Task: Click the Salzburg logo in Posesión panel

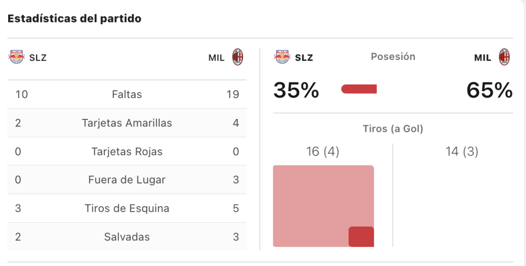Action: click(282, 57)
